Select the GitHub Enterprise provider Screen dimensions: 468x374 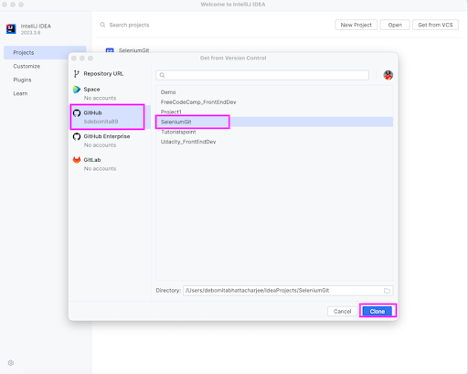(110, 141)
